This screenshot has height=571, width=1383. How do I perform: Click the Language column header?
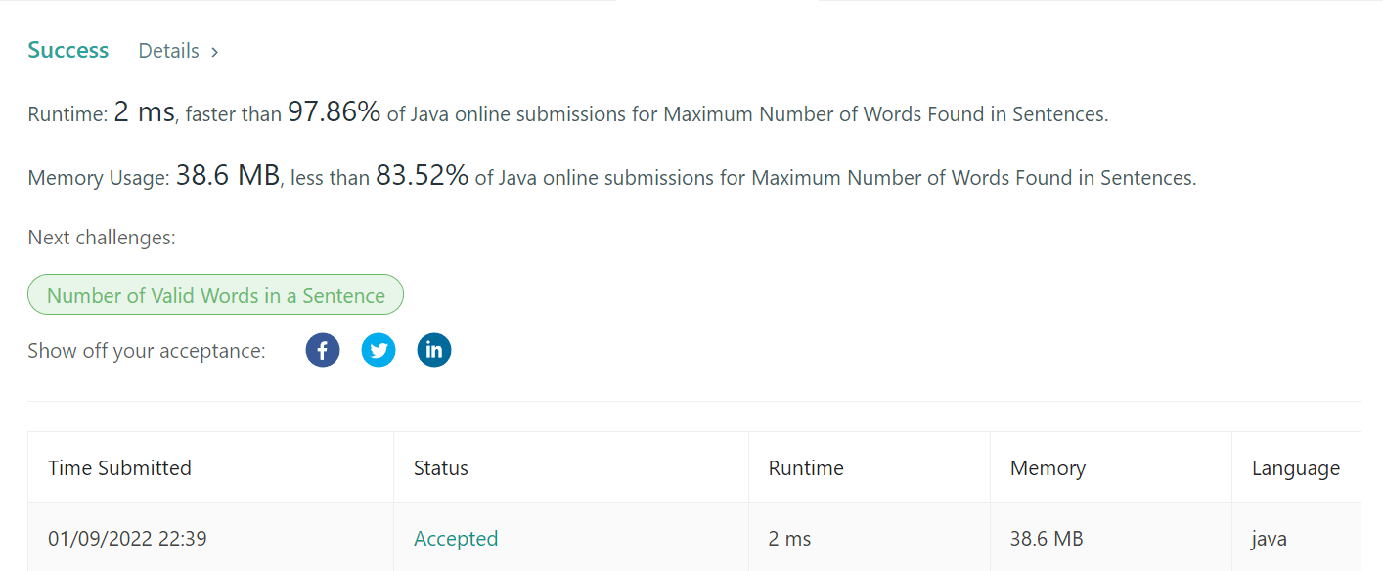point(1295,467)
